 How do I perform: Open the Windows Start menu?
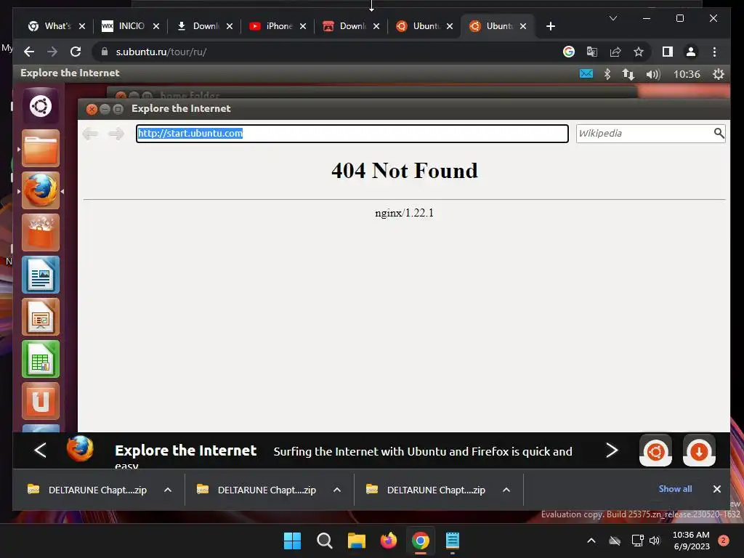[x=292, y=541]
